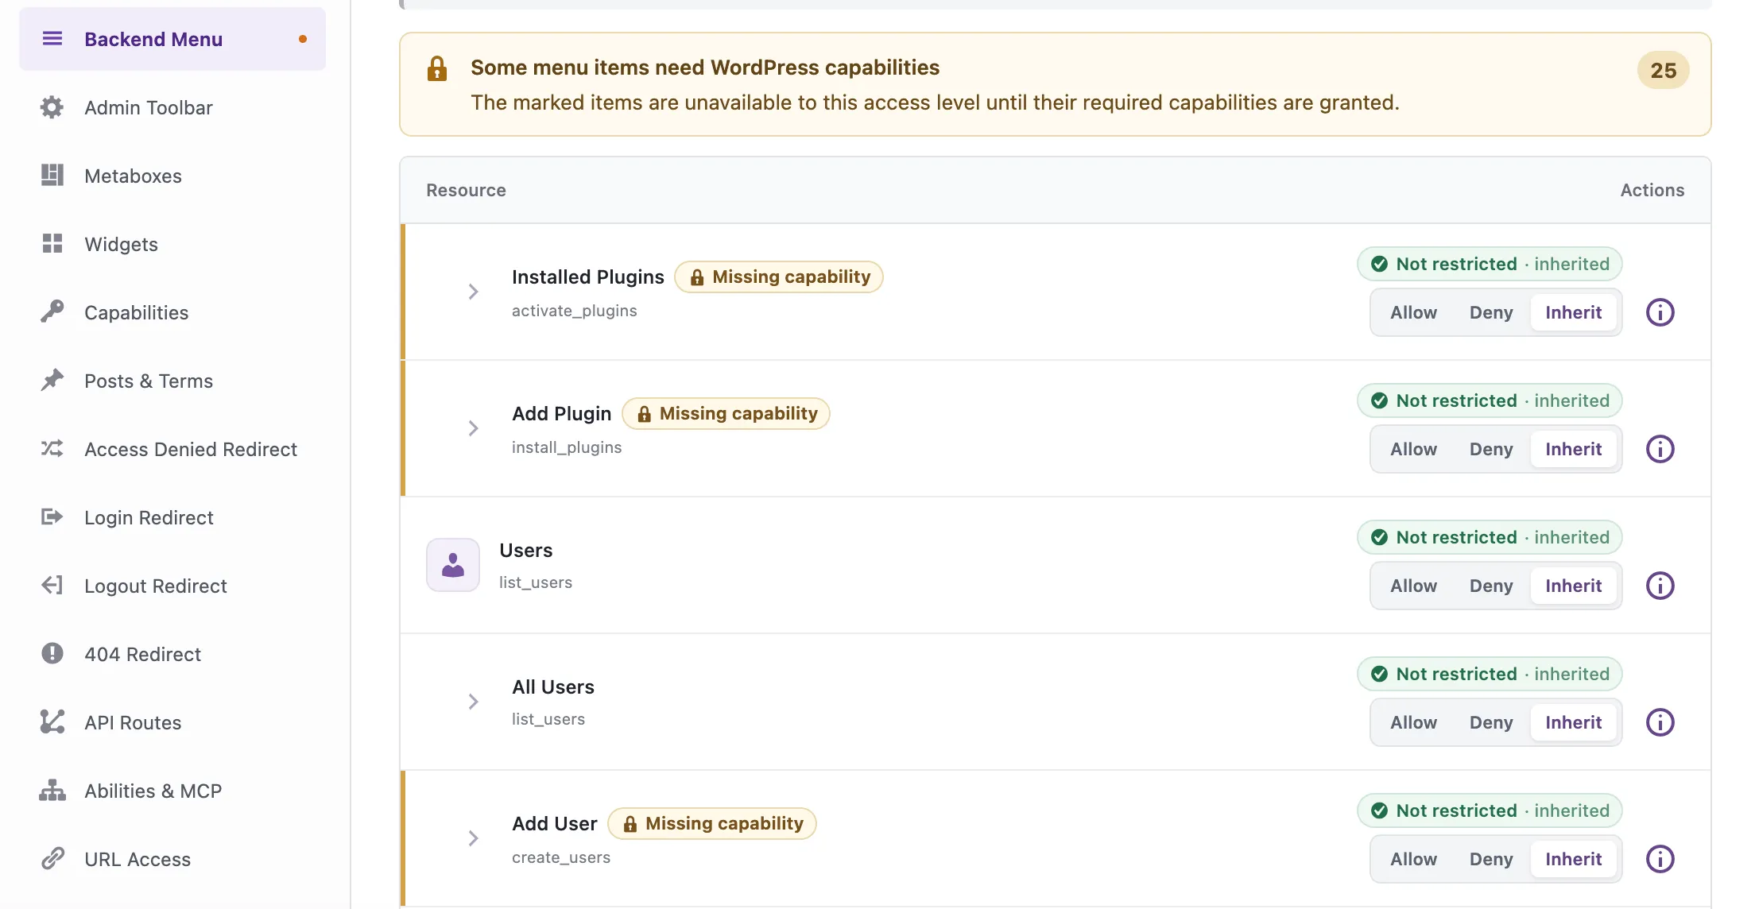Click Missing capability badge for Installed Plugins

tap(779, 277)
